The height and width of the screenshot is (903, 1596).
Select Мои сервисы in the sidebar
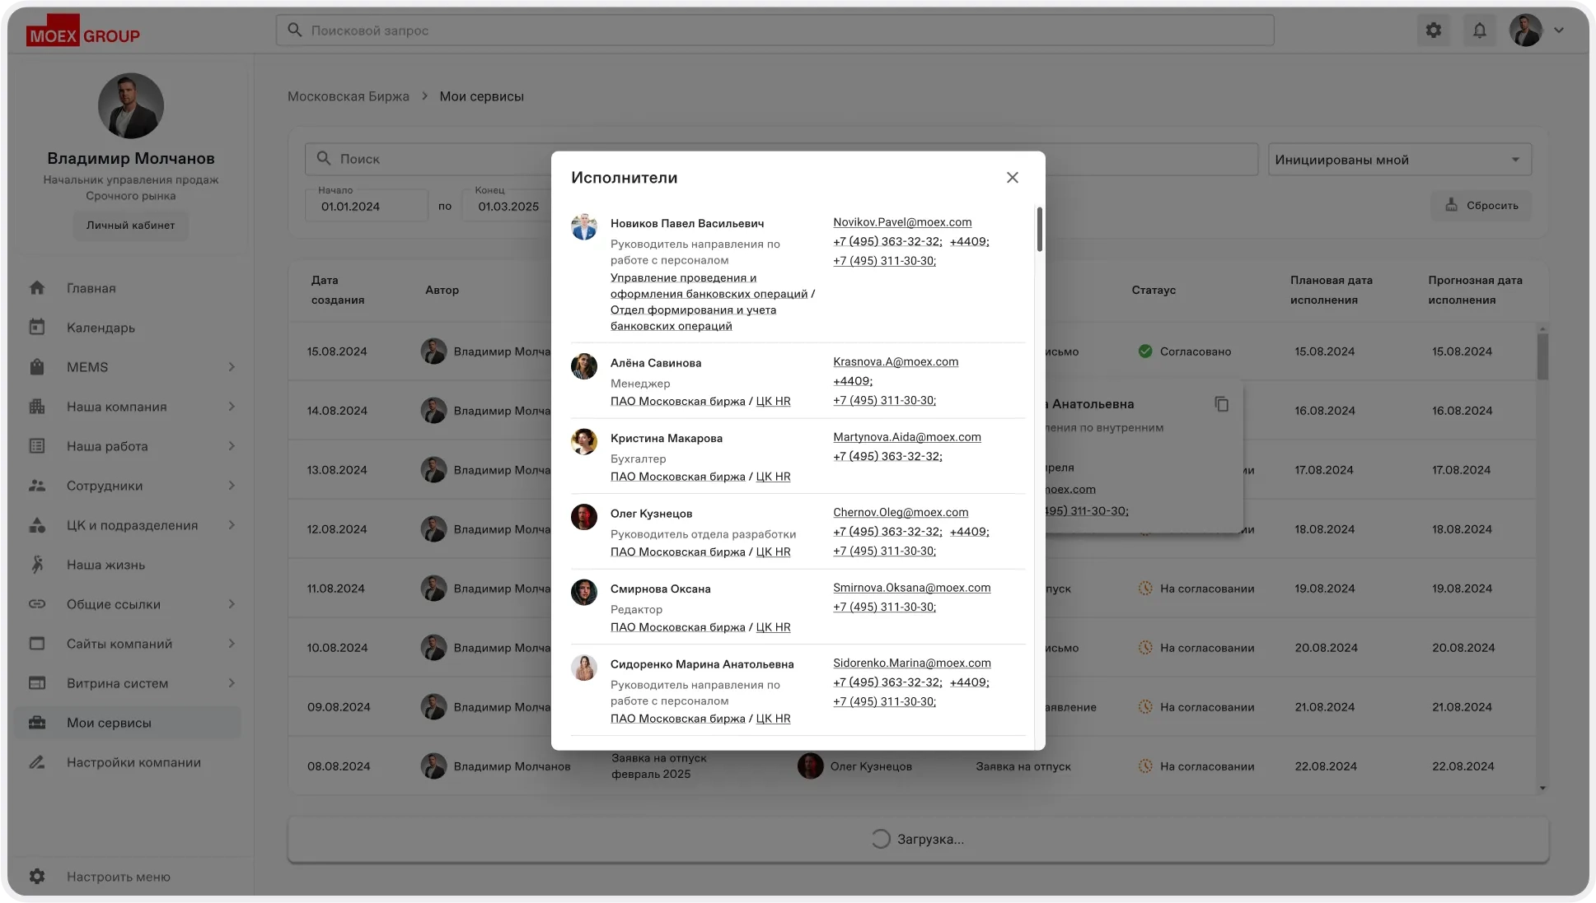(109, 723)
